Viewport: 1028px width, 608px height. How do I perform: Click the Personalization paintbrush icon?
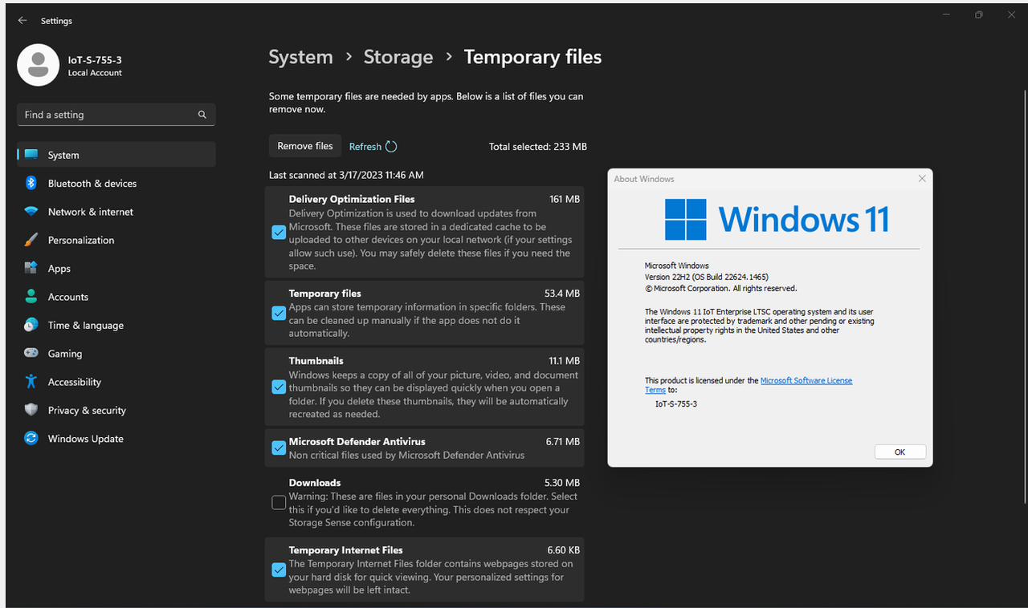pos(31,240)
